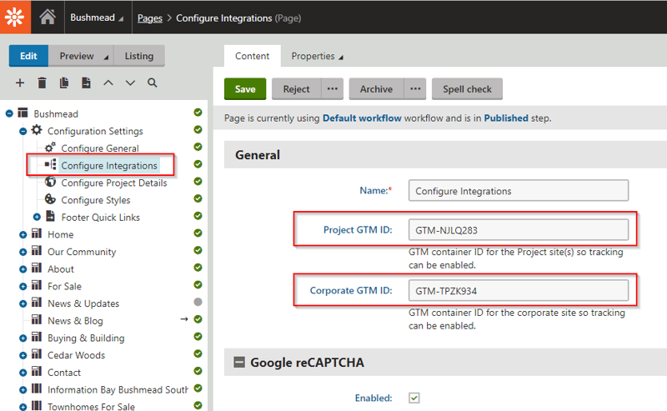The width and height of the screenshot is (667, 411).
Task: Click the Search magnifier icon
Action: click(153, 83)
